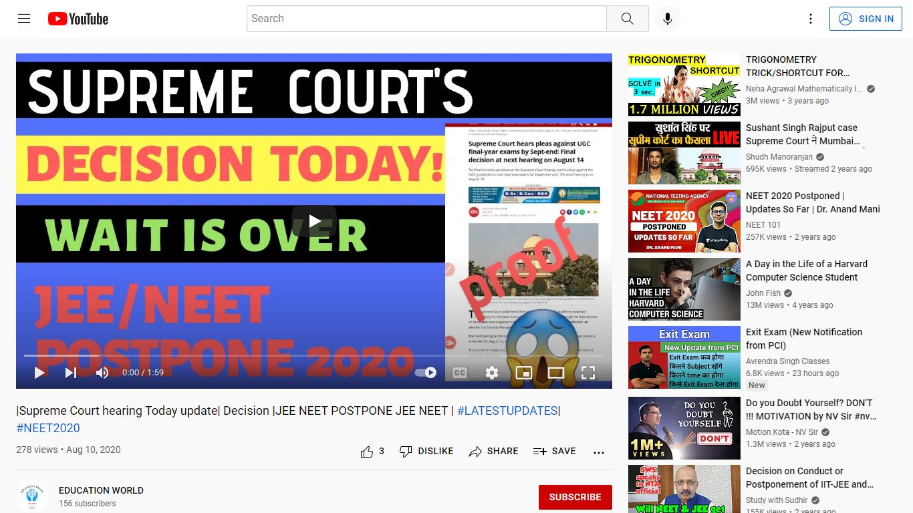Open the EDUCATION WORLD channel name link
Screen dimensions: 913x513
pyautogui.click(x=101, y=490)
